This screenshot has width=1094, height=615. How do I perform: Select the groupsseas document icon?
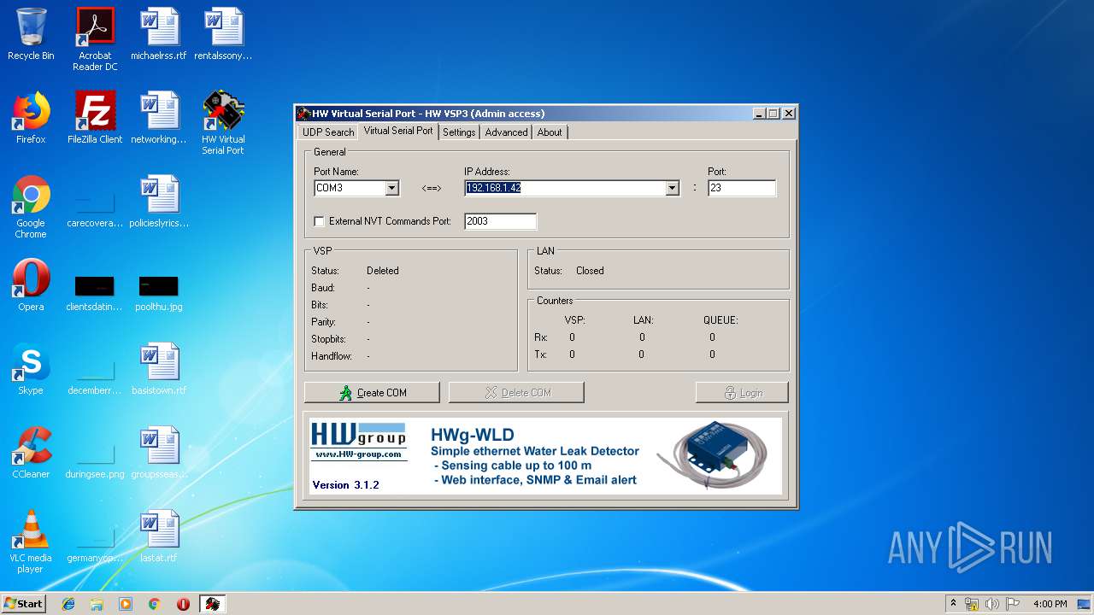tap(159, 453)
